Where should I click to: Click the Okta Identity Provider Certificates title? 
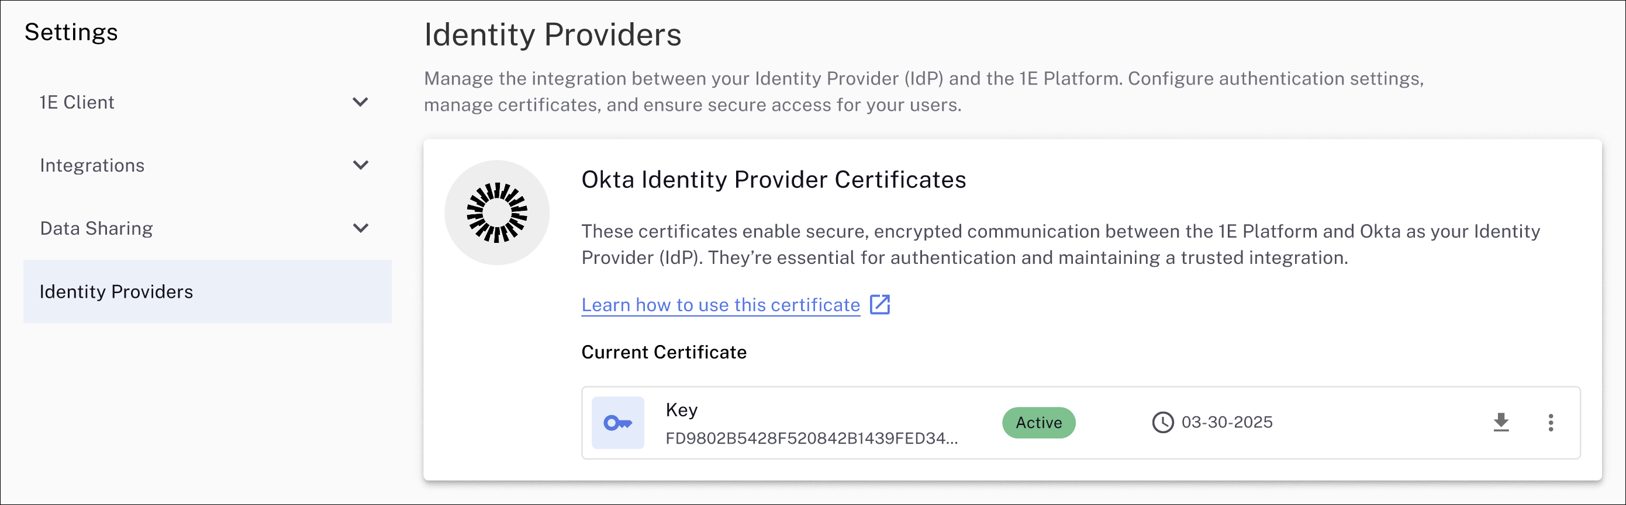pos(773,180)
